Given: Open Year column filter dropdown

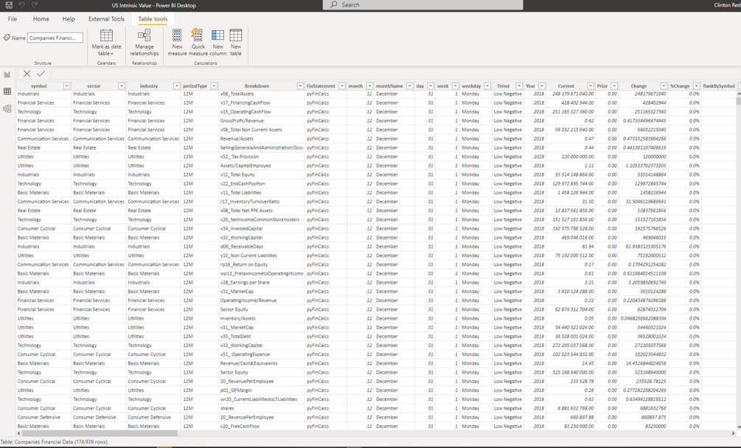Looking at the screenshot, I should (542, 86).
